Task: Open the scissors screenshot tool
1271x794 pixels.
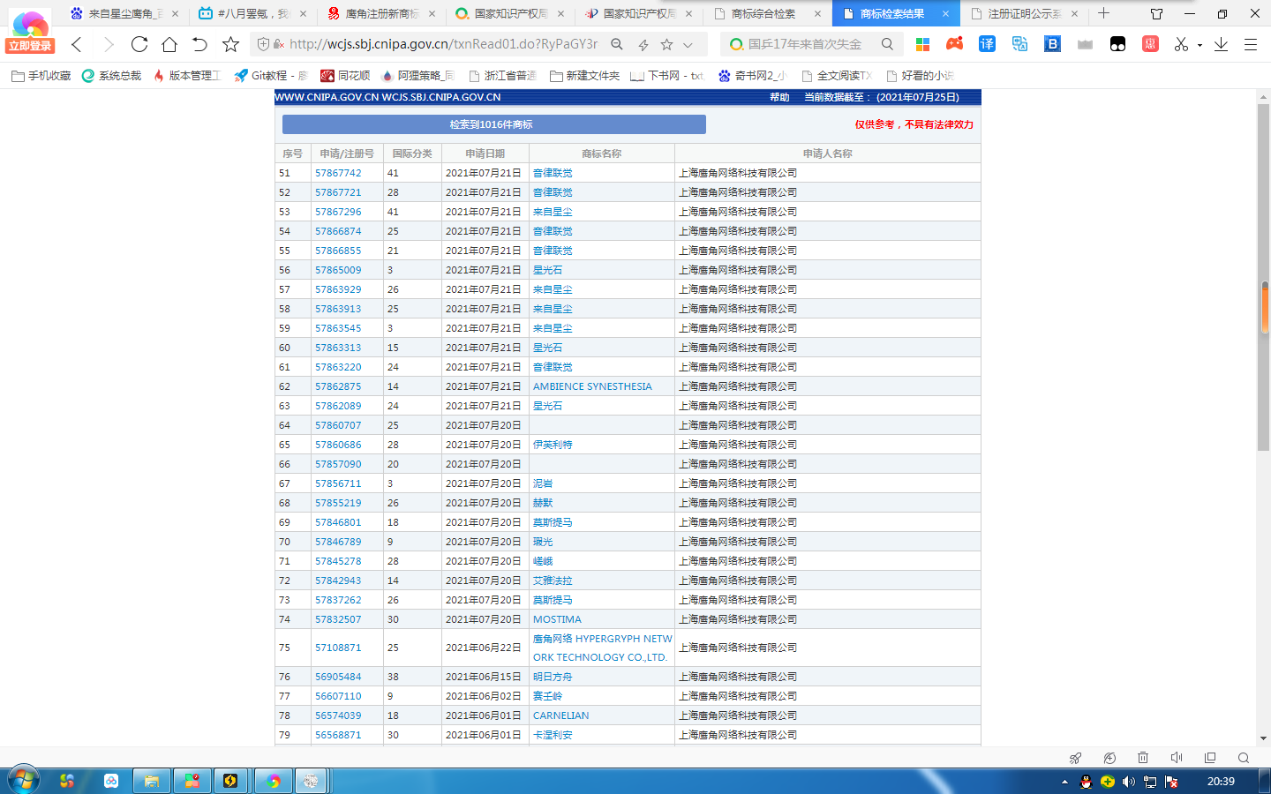Action: 1181,44
